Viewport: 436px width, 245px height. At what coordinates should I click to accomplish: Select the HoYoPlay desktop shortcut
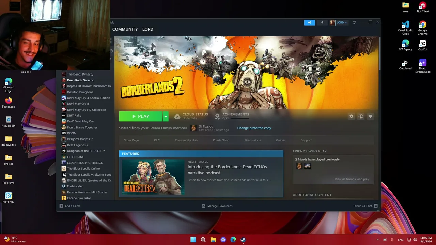tap(9, 198)
